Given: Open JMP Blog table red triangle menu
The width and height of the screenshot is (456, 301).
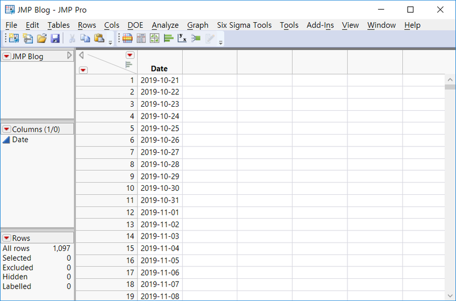Looking at the screenshot, I should pyautogui.click(x=6, y=56).
